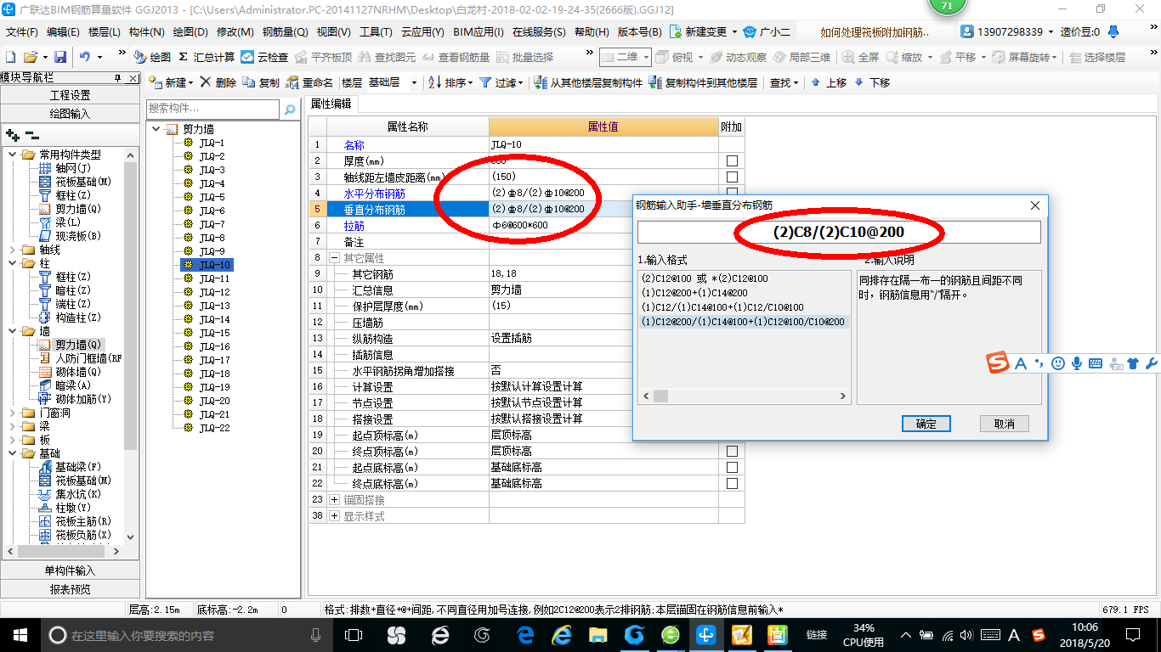Open the 构件(N) menu
Viewport: 1161px width, 652px height.
146,32
